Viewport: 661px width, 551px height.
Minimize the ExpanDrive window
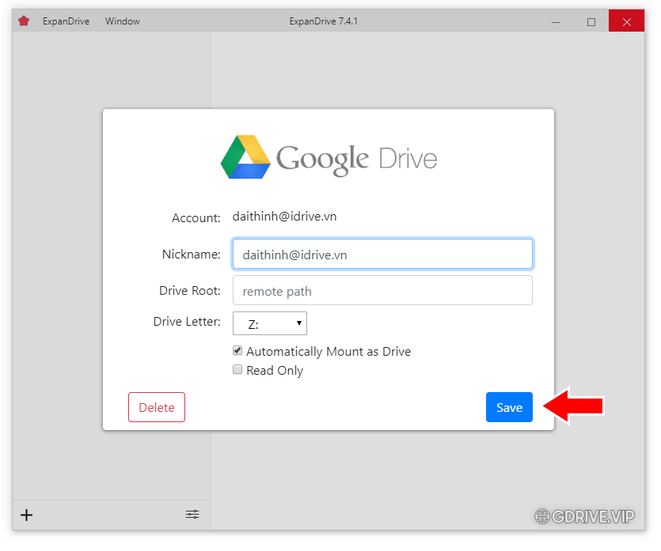click(x=556, y=21)
